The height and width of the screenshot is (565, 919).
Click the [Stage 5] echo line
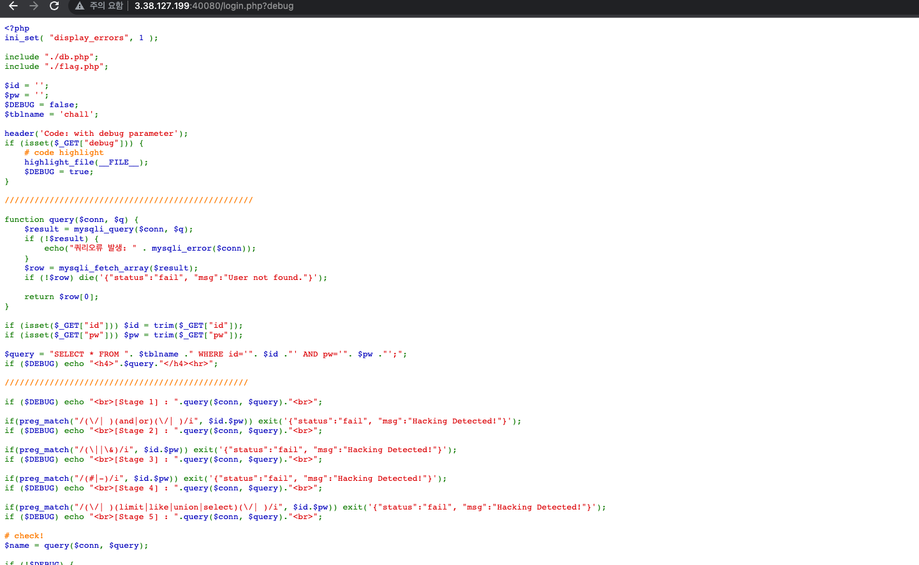(163, 517)
